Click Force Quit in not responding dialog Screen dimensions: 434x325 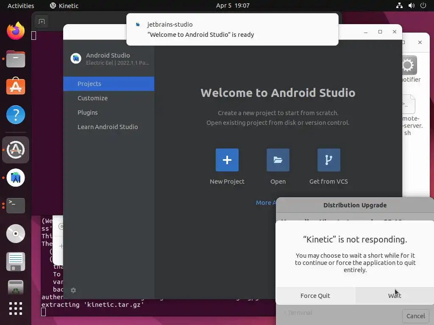[x=315, y=296]
